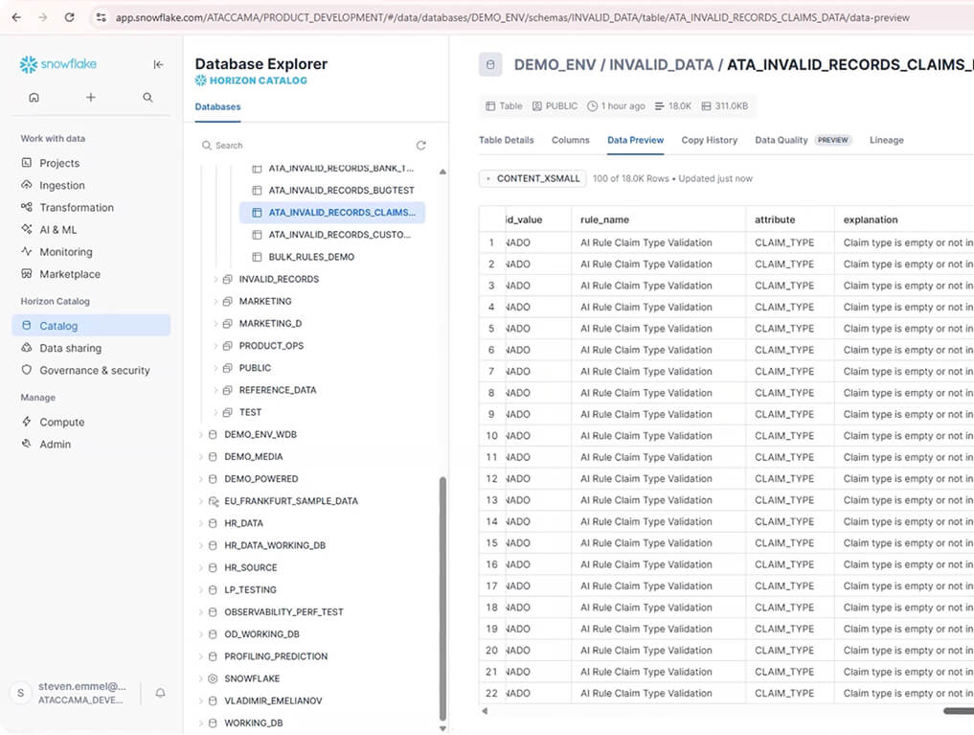
Task: Click the plus create icon in sidebar
Action: (91, 97)
